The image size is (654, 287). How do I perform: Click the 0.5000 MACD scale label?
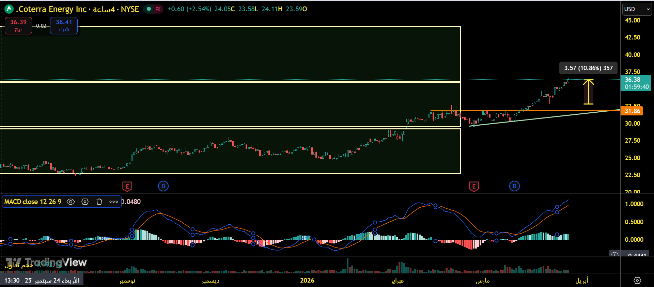click(x=634, y=222)
